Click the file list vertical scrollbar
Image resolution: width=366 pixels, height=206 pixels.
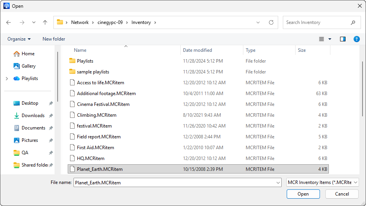(x=362, y=97)
